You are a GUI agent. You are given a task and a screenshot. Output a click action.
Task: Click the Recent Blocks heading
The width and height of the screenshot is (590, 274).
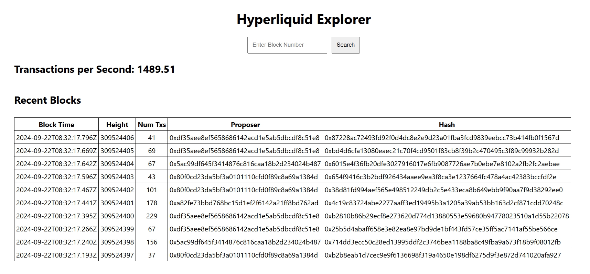click(x=47, y=100)
